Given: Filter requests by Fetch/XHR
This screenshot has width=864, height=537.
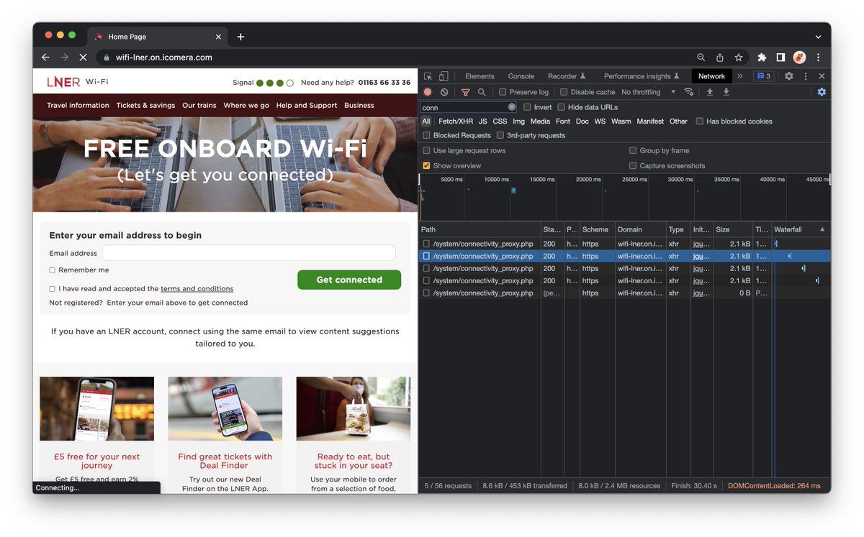Looking at the screenshot, I should (456, 121).
